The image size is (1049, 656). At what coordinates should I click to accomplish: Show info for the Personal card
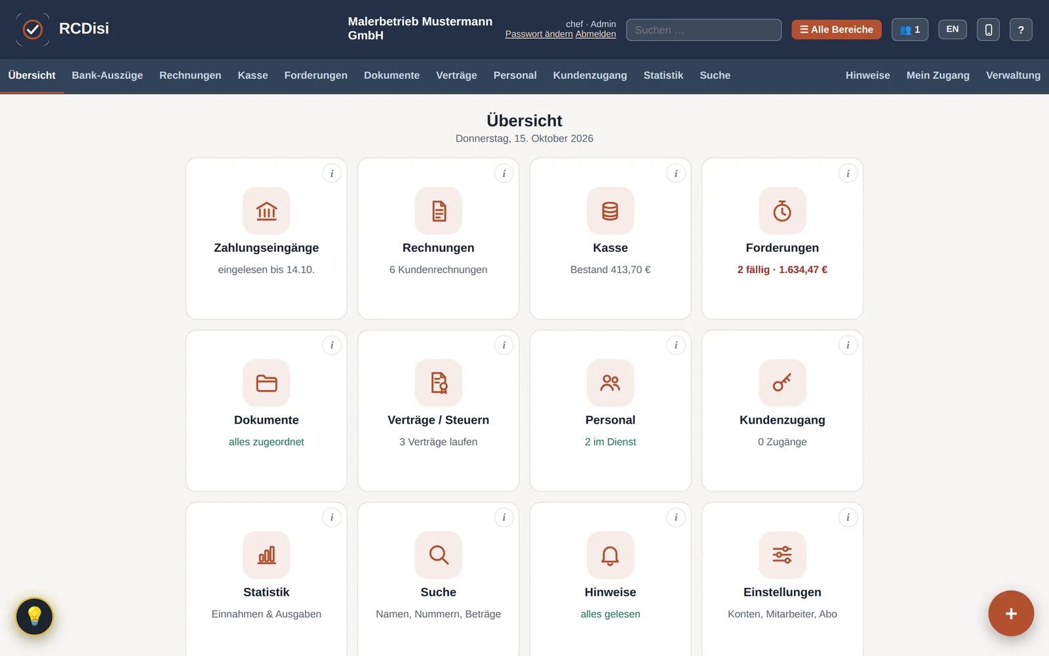pyautogui.click(x=676, y=345)
